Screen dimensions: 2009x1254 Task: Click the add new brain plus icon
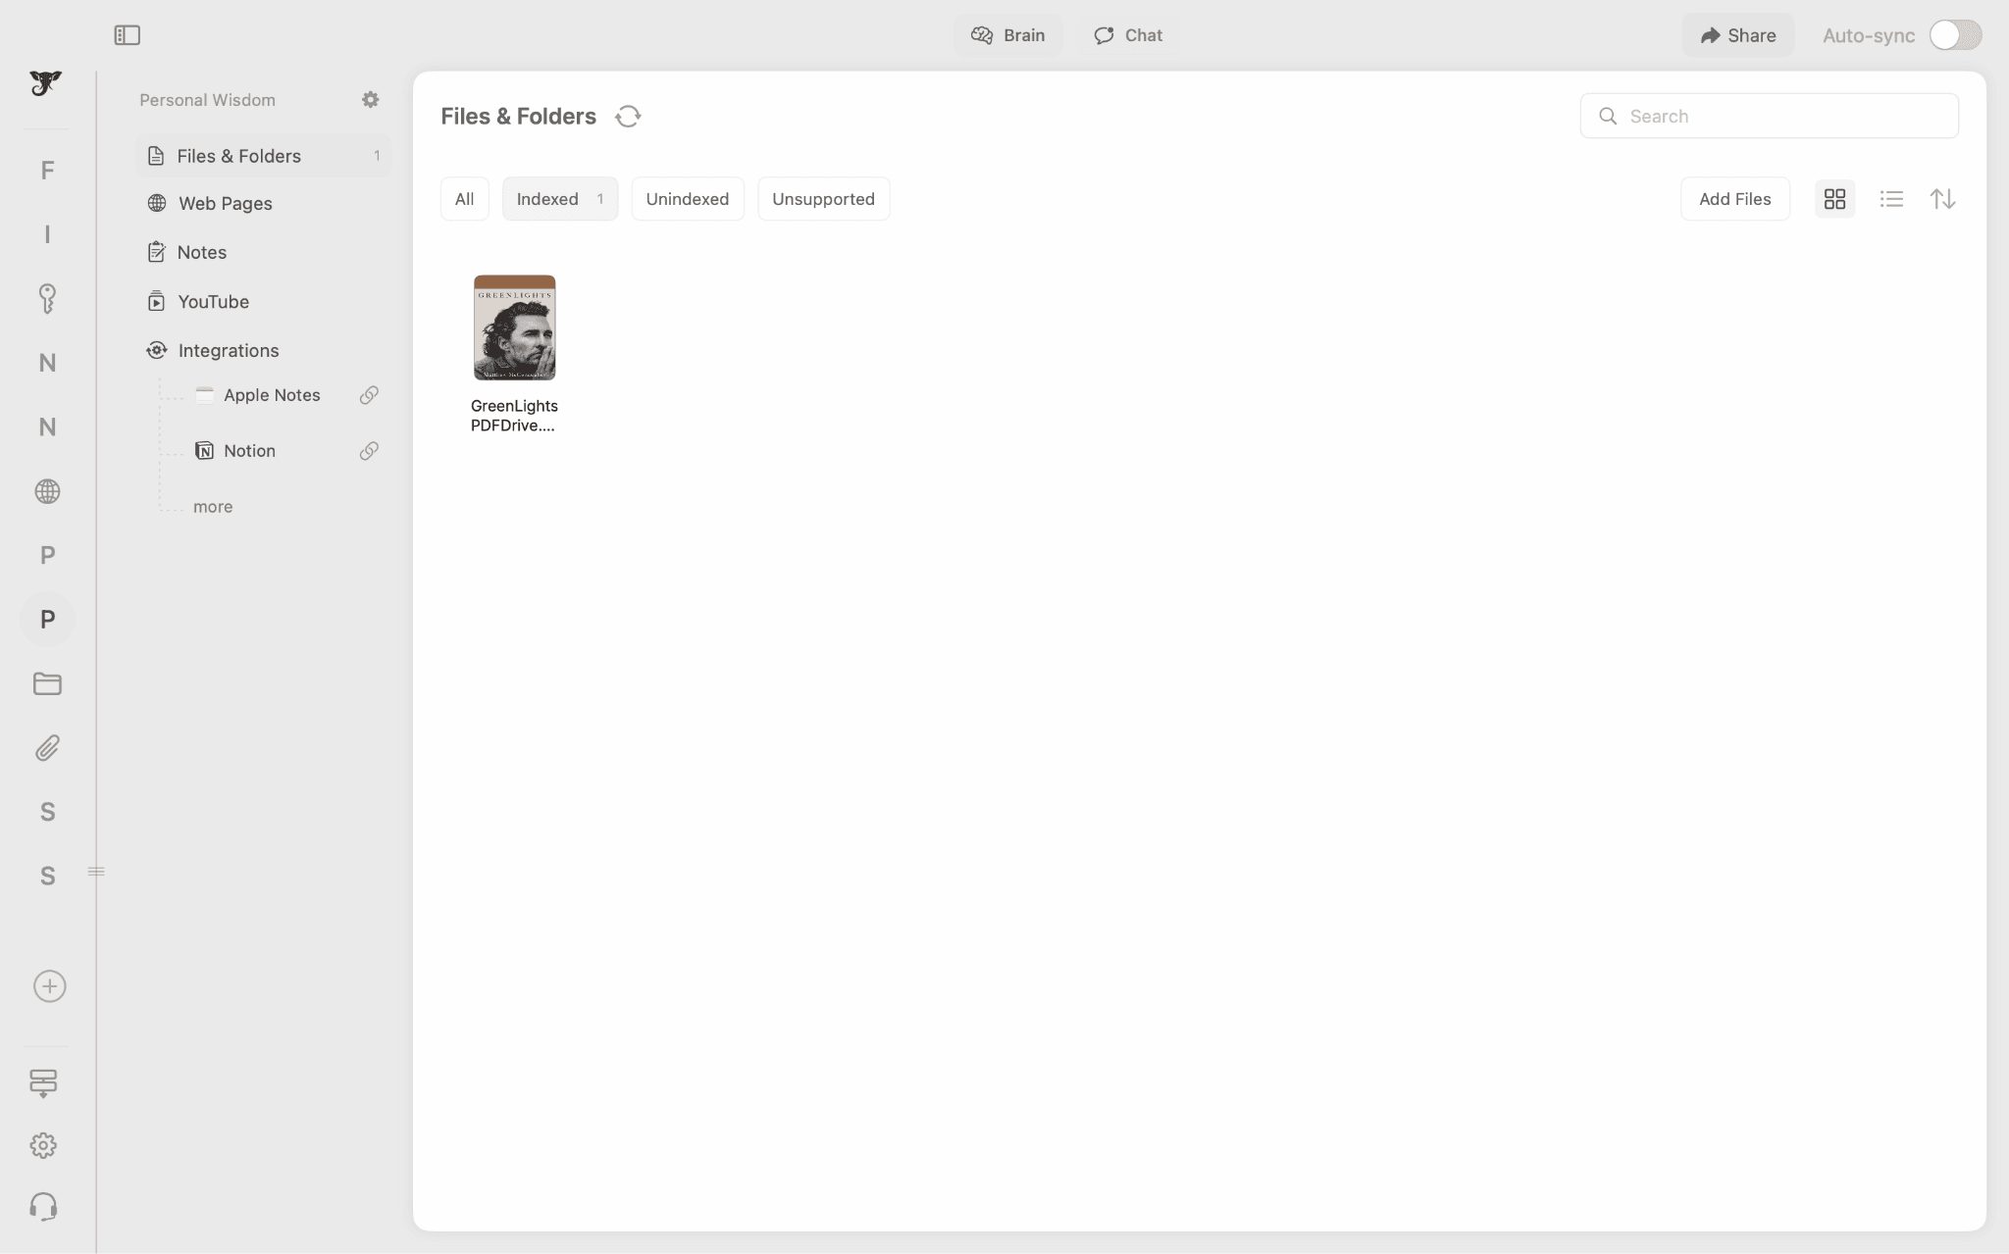(x=49, y=986)
